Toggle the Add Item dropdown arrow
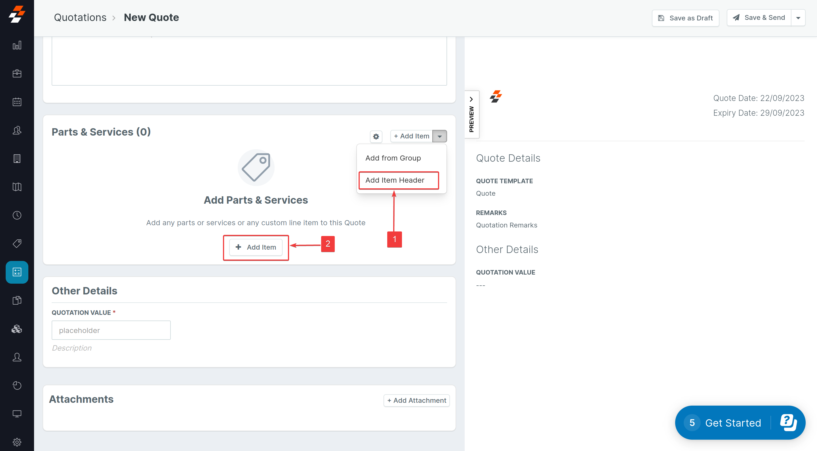Viewport: 817px width, 451px height. [x=440, y=136]
